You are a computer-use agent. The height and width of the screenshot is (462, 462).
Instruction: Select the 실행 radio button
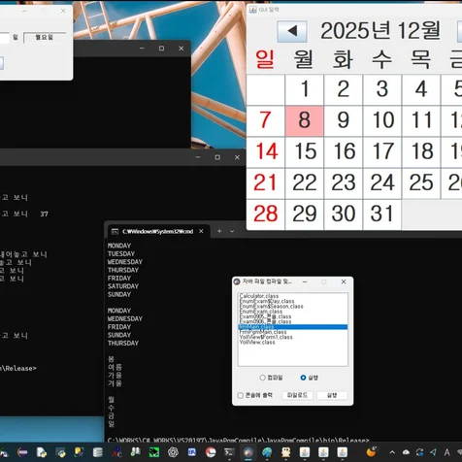pos(303,378)
